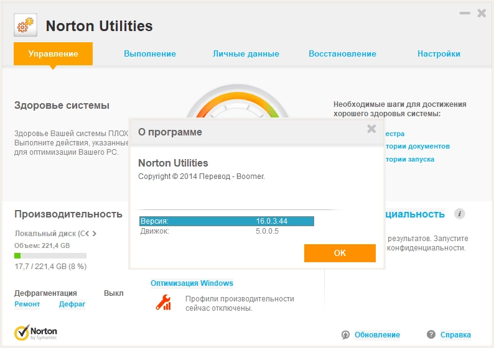The width and height of the screenshot is (494, 348).
Task: Select the highlighted Версия 16.0.3.44 row
Action: coord(226,221)
